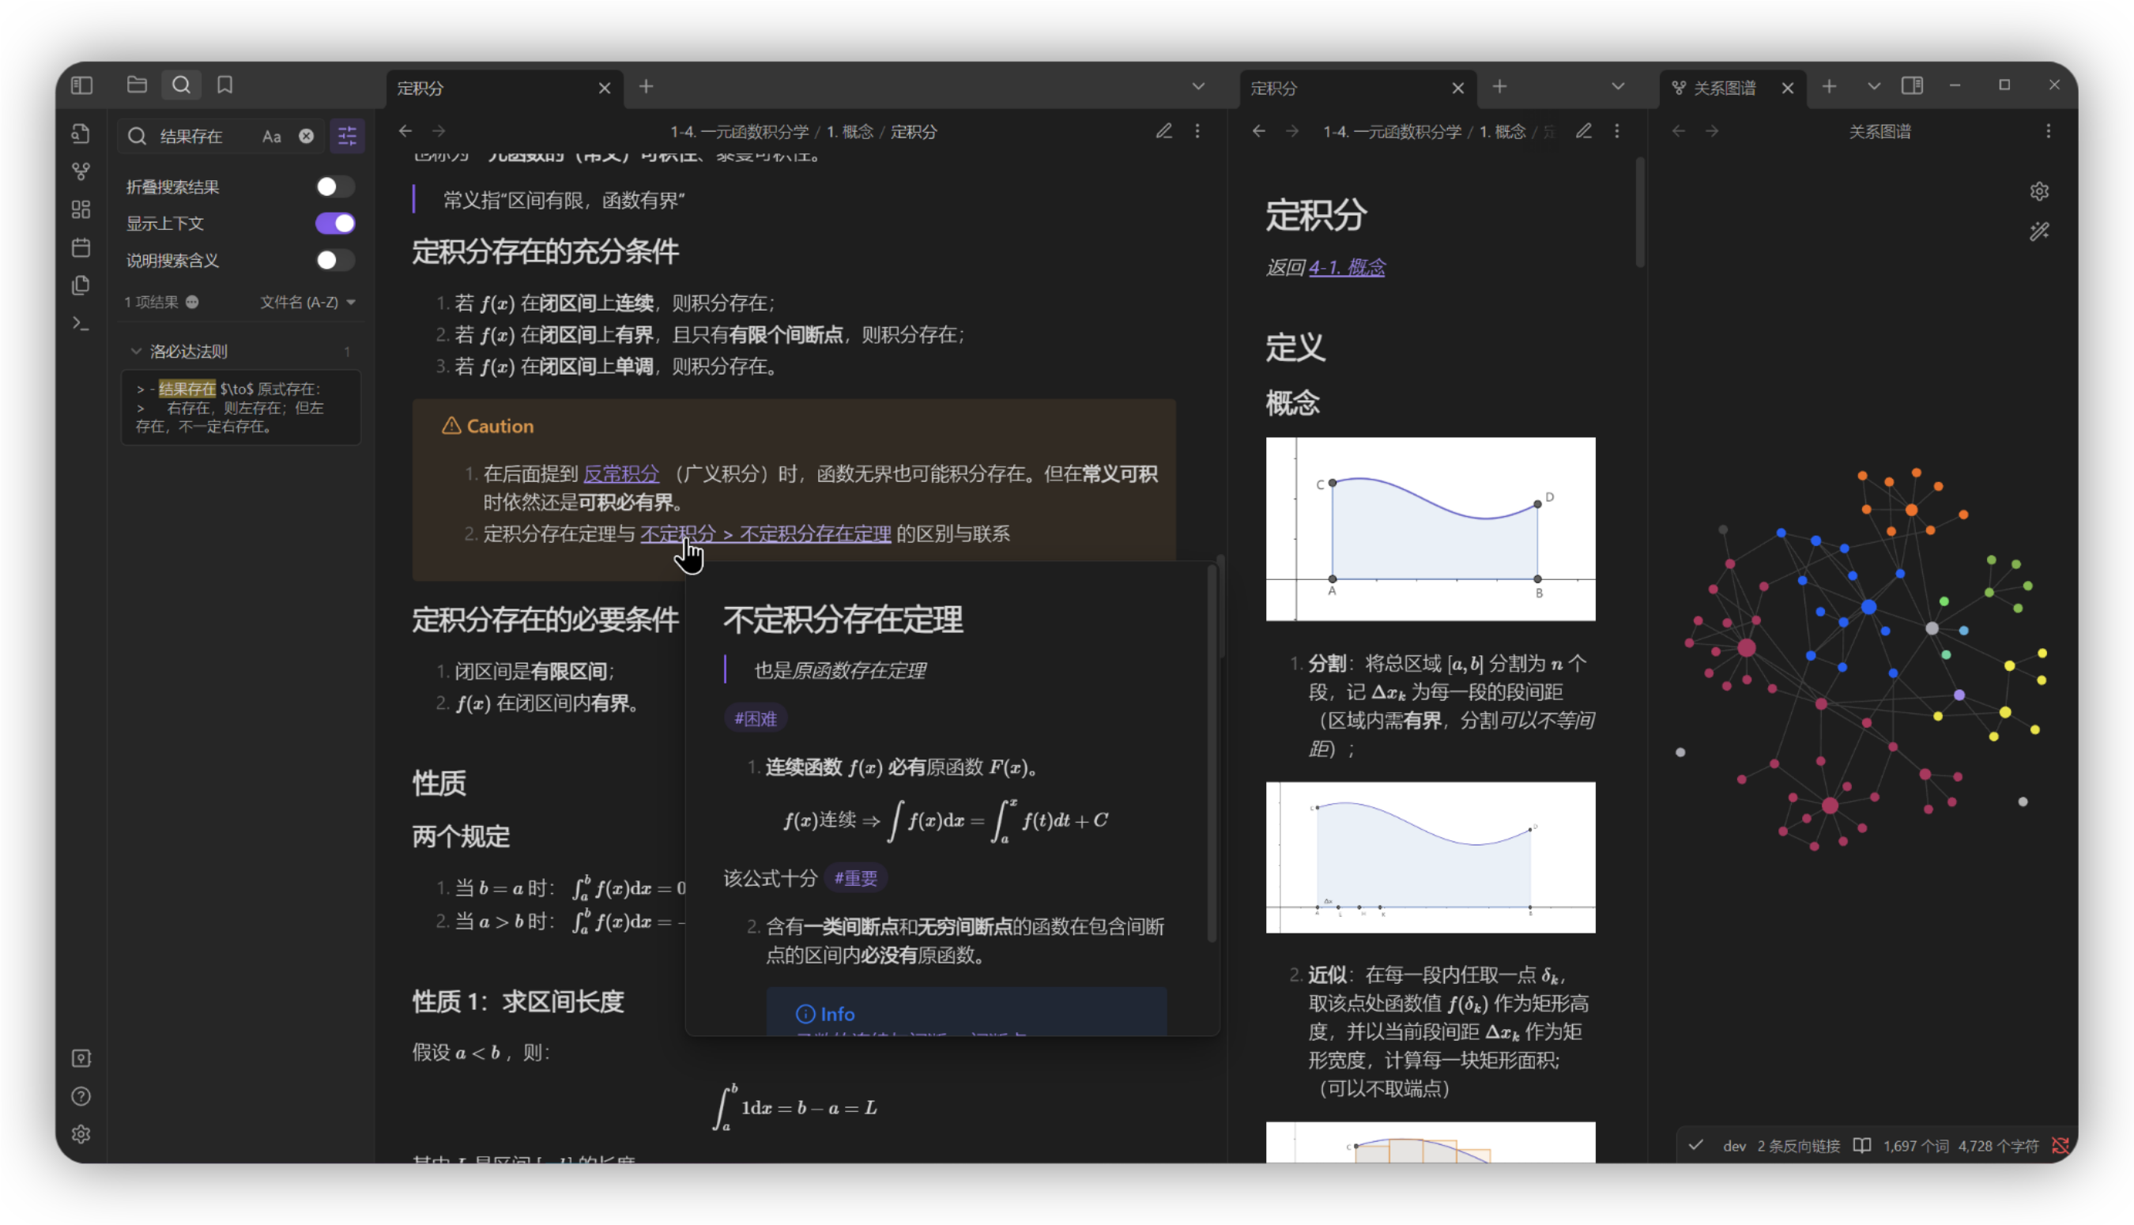Open the bookmarks panel icon

pyautogui.click(x=224, y=85)
